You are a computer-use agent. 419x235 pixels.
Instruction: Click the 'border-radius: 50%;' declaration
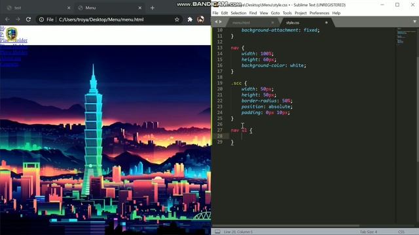tap(267, 101)
